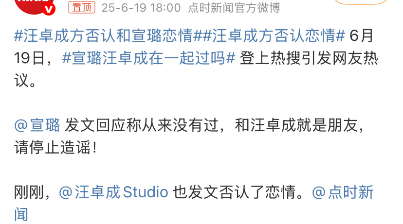The height and width of the screenshot is (224, 403).
Task: Tap the text 登上热搜引发网友热
Action: 309,58
